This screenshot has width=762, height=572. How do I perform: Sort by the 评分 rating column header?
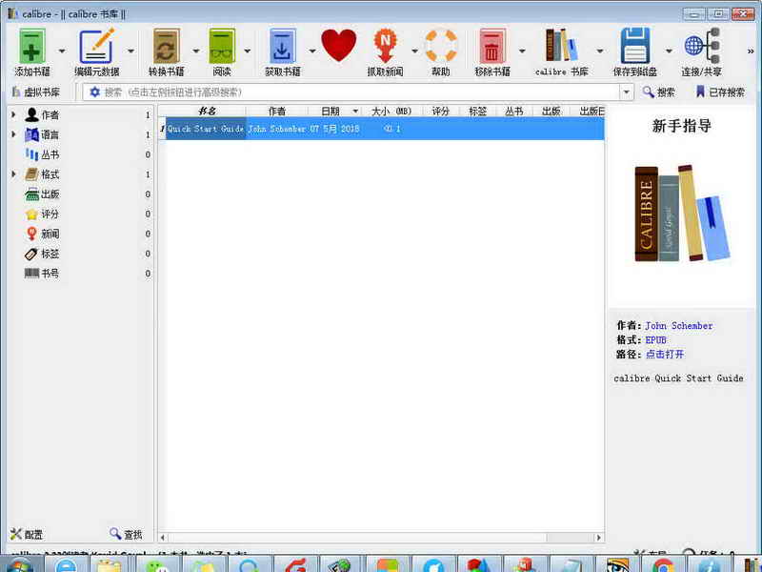(x=441, y=111)
